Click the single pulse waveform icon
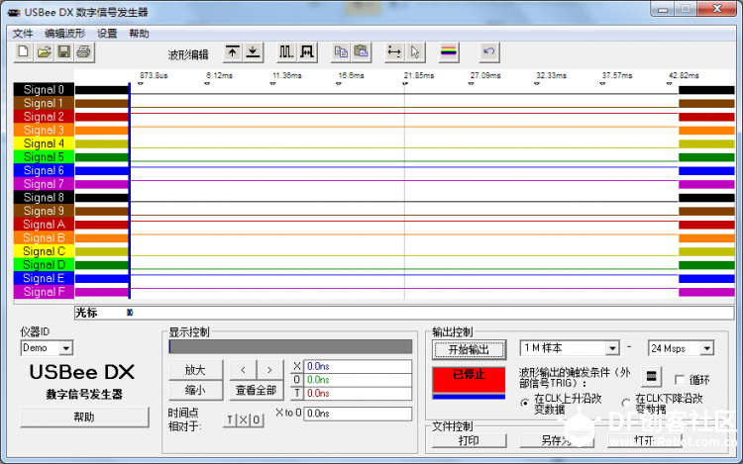This screenshot has height=464, width=743. 307,52
